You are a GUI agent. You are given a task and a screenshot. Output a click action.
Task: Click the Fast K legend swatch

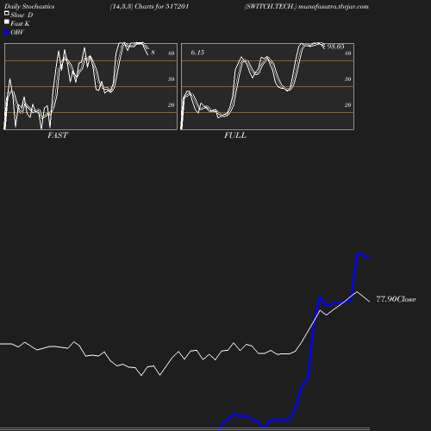pos(7,22)
